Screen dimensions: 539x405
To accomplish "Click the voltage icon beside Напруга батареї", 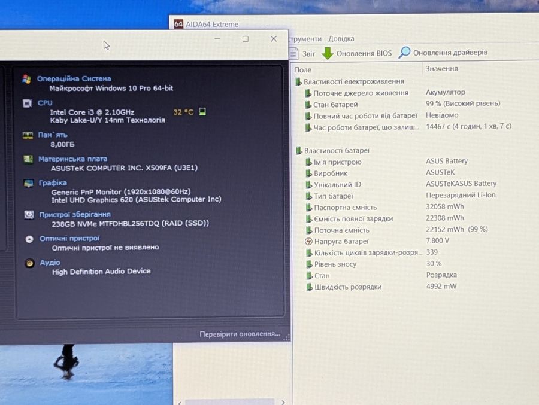I will point(308,242).
